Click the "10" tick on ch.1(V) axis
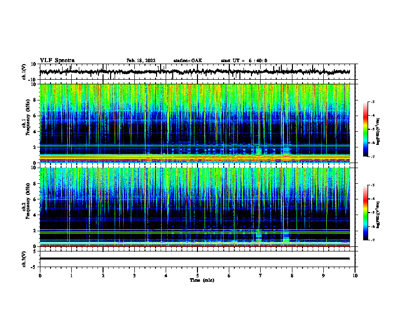400x309 pixels. click(x=34, y=65)
